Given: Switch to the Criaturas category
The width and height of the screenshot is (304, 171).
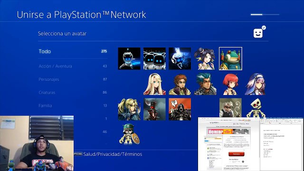Looking at the screenshot, I should 73,93.
